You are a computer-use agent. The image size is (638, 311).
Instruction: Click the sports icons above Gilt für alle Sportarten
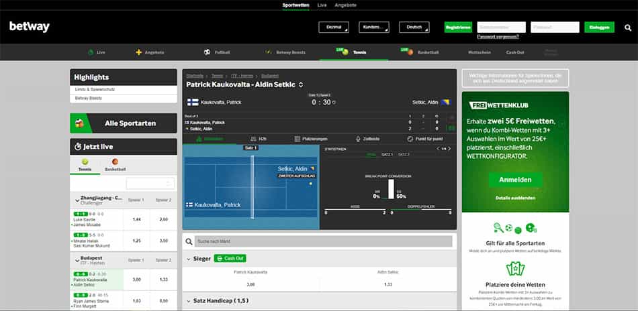(x=515, y=229)
